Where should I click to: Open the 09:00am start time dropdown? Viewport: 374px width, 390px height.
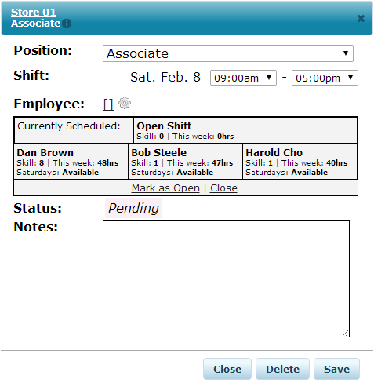[243, 78]
